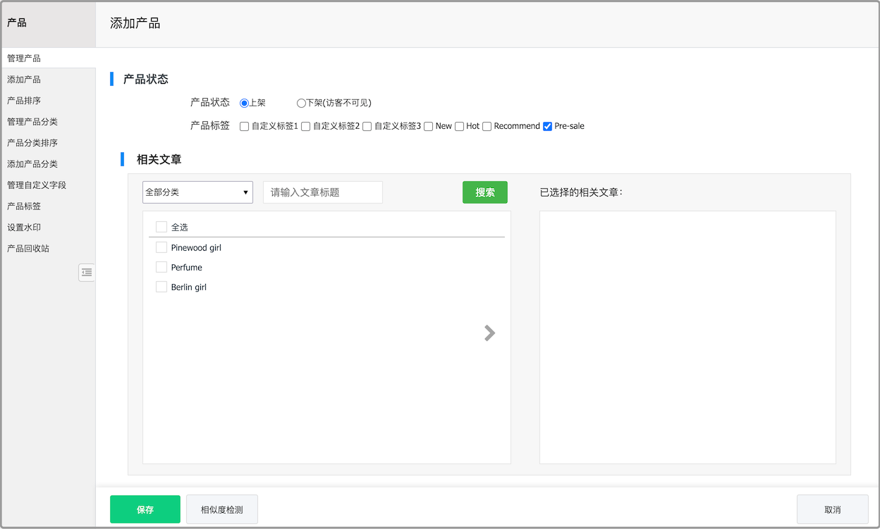Screen dimensions: 880x529
Task: Select the Pinewood girl article checkbox
Action: point(161,247)
